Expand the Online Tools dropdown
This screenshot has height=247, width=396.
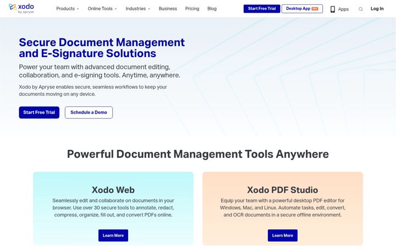tap(102, 9)
